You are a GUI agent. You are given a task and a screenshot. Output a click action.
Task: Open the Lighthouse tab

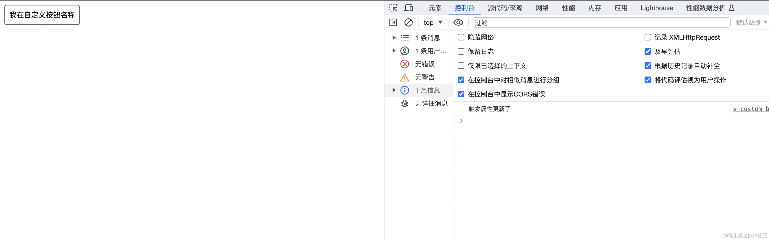click(x=657, y=8)
